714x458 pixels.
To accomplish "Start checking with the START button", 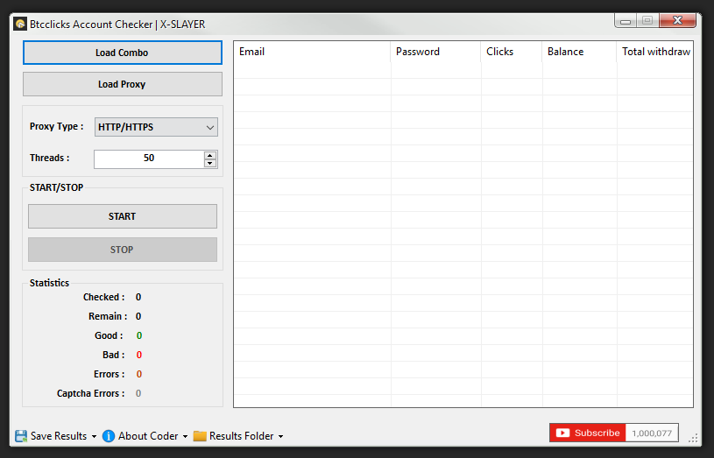I will coord(123,216).
